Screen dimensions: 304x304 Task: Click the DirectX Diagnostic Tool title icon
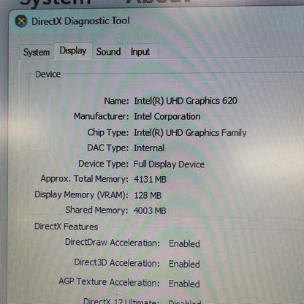pyautogui.click(x=21, y=21)
